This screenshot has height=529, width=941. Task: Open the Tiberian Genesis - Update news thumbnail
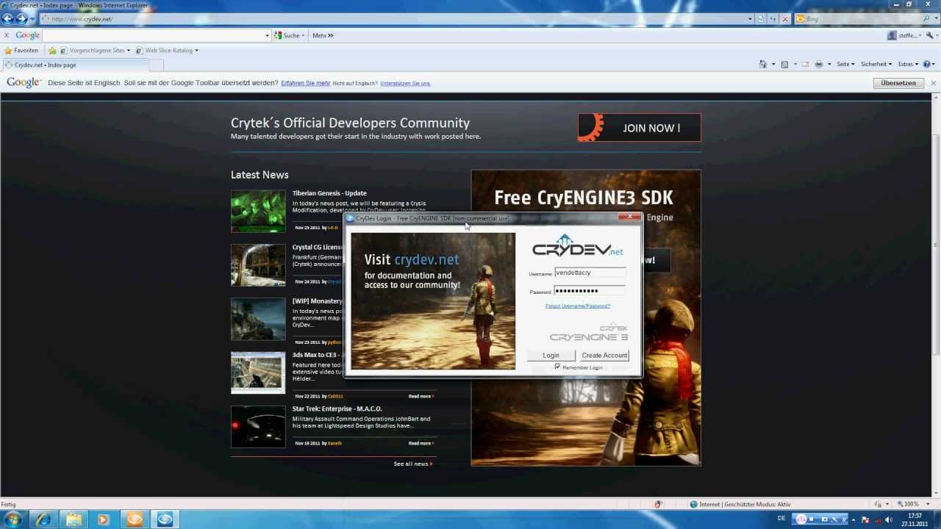tap(258, 212)
